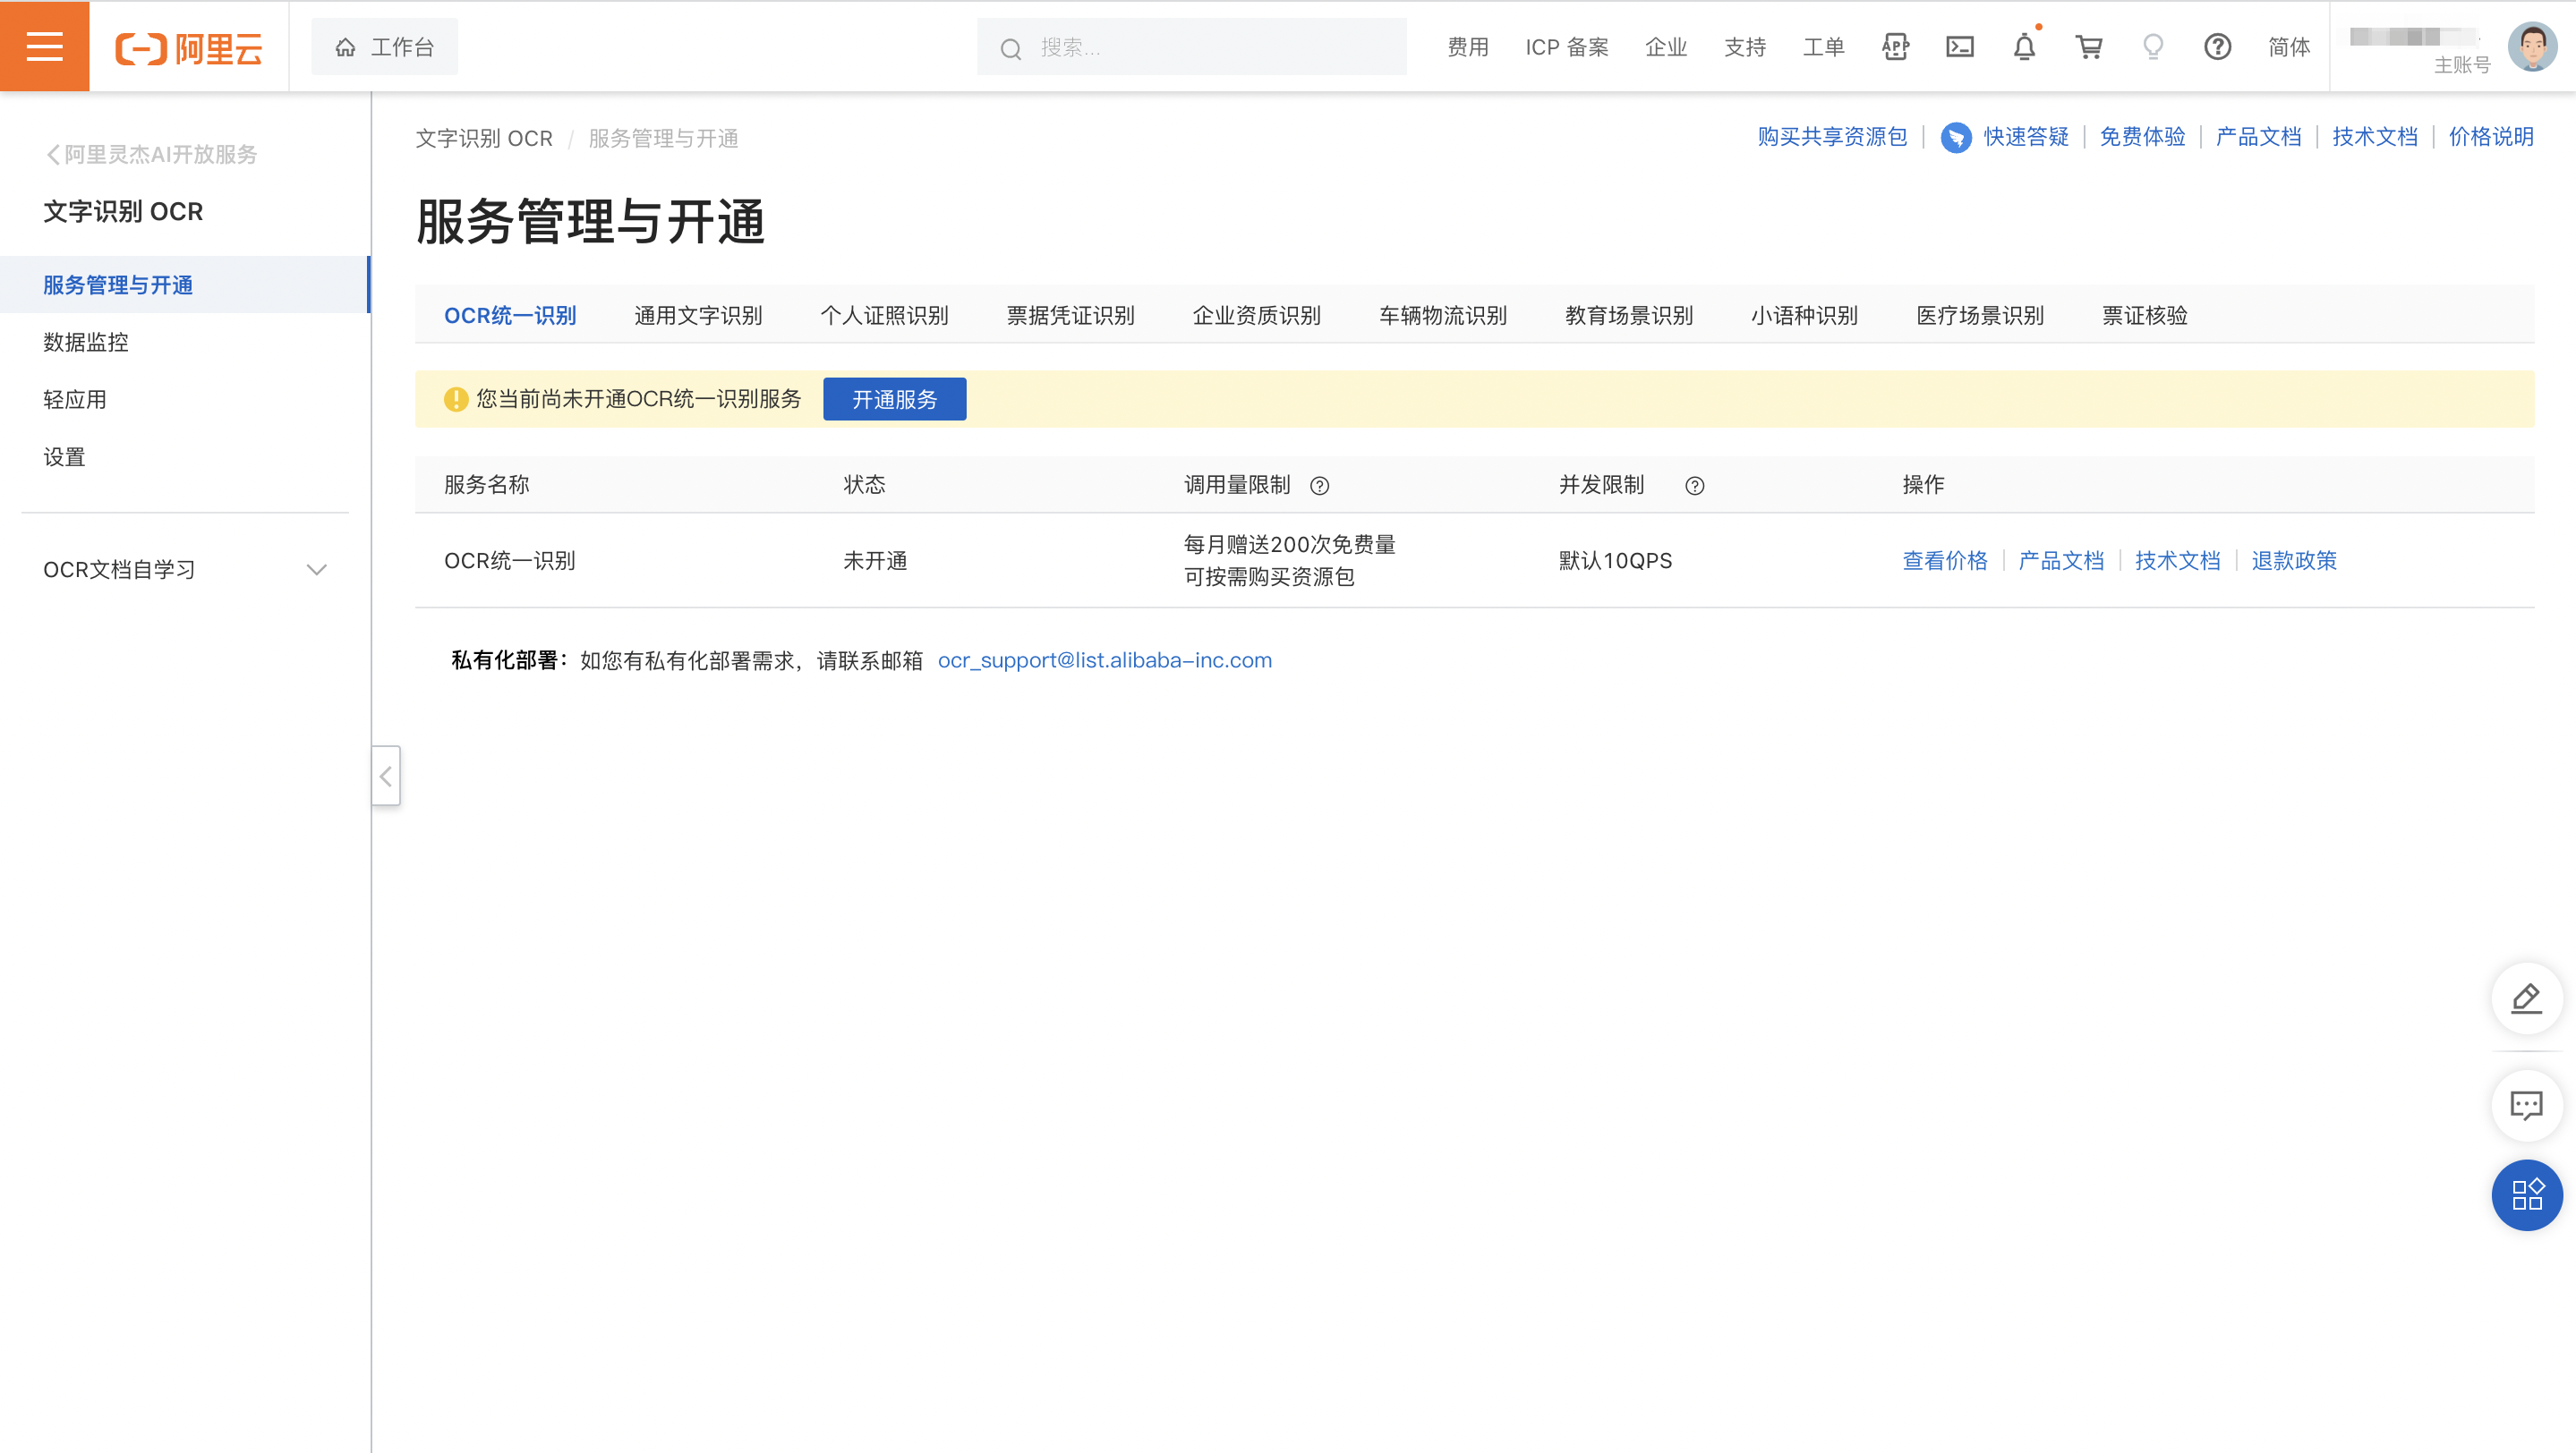Switch language via 简体
The width and height of the screenshot is (2576, 1453).
tap(2289, 47)
